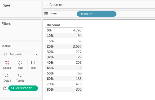155x100 pixels.
Task: Click the Size marks card
Action: pyautogui.click(x=20, y=65)
